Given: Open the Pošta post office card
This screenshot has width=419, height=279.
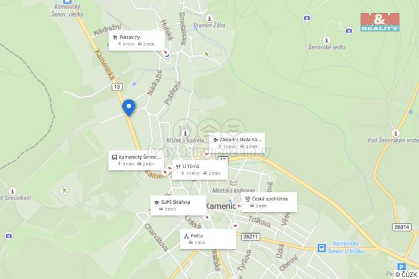Looking at the screenshot, I should [208, 239].
